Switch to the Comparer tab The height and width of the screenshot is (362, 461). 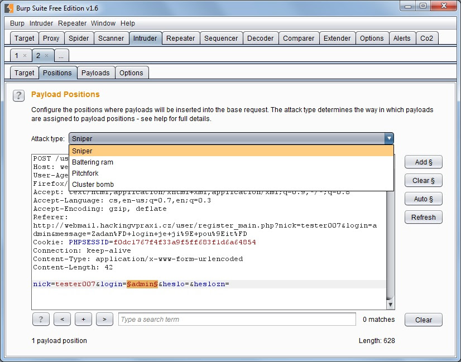299,38
